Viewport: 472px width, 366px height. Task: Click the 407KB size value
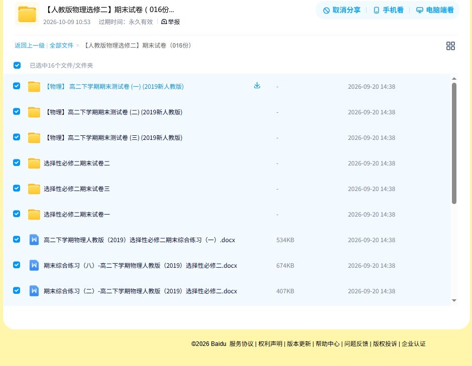pos(285,291)
